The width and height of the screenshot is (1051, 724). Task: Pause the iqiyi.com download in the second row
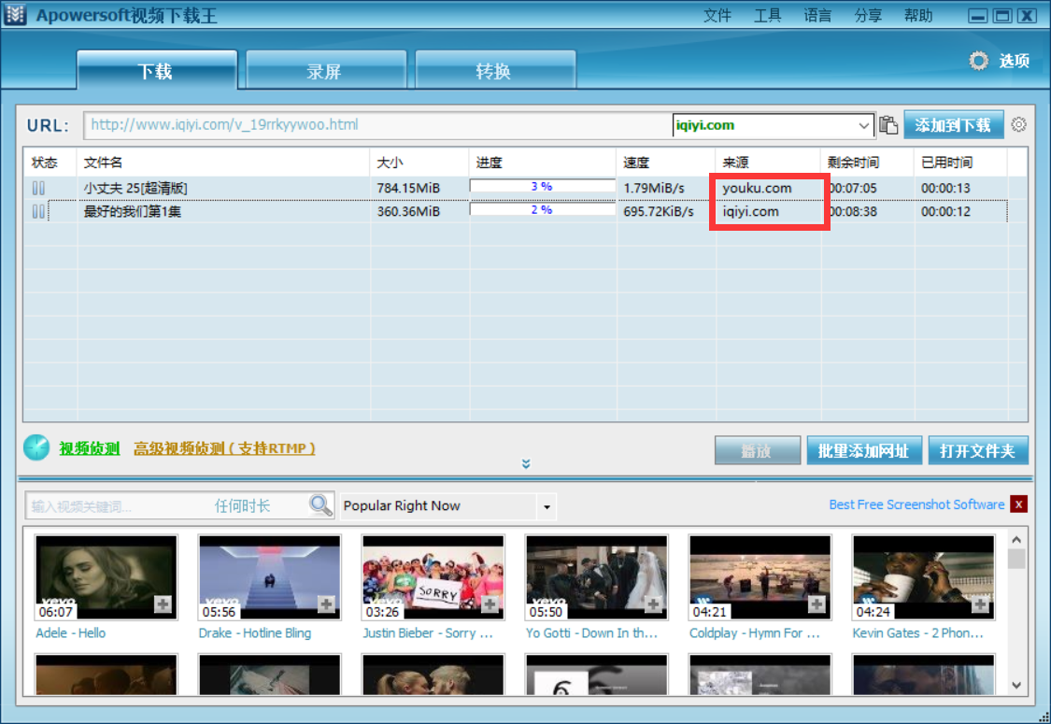pos(38,212)
